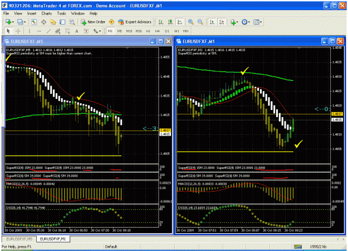Open the Charts menu

[47, 13]
